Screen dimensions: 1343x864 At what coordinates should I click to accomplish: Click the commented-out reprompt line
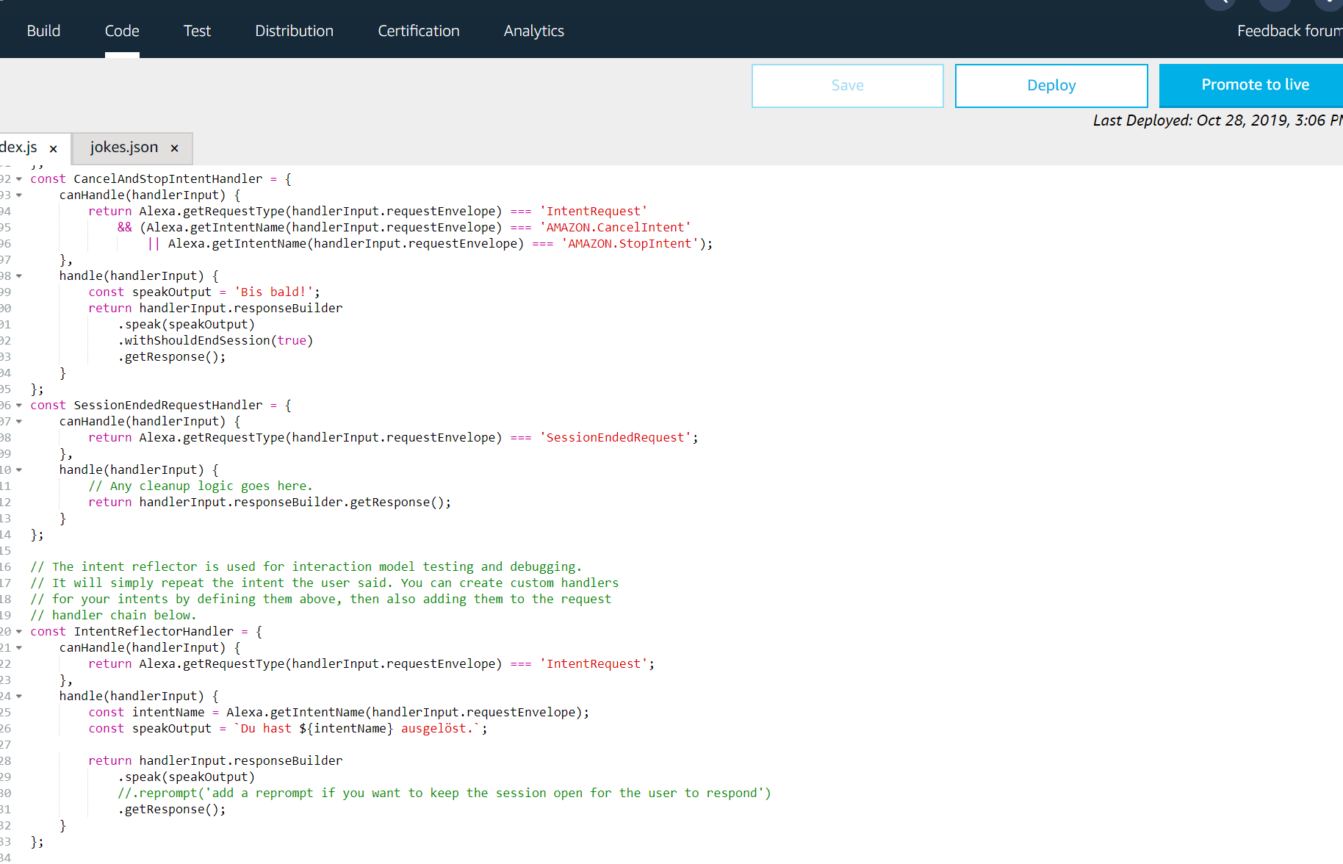444,793
